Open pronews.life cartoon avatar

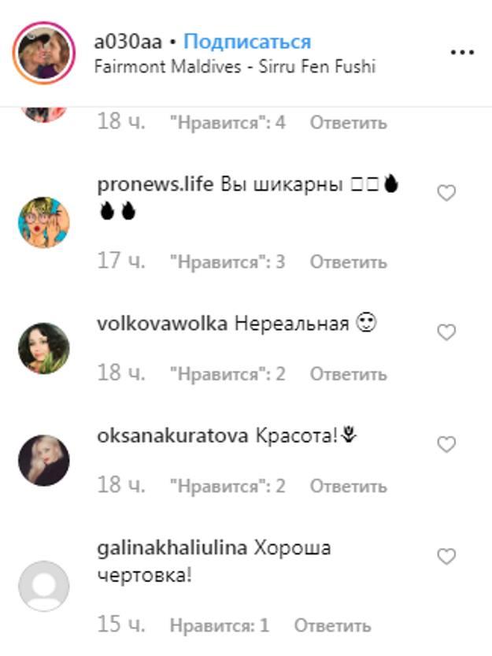[44, 222]
